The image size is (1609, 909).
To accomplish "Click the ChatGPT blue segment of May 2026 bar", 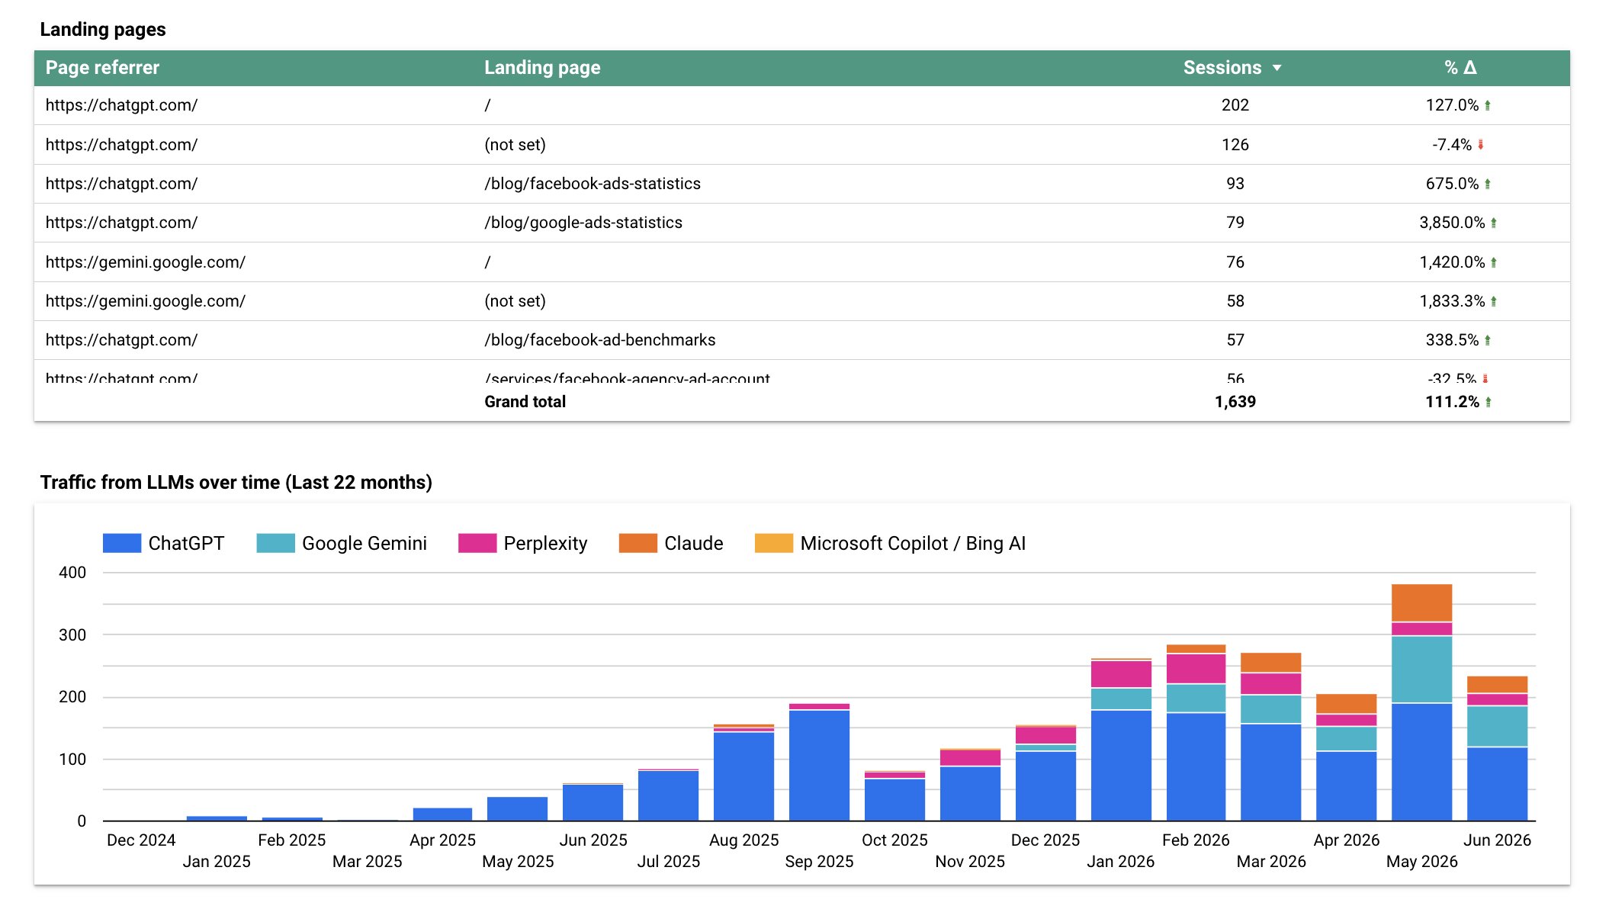I will [x=1421, y=762].
